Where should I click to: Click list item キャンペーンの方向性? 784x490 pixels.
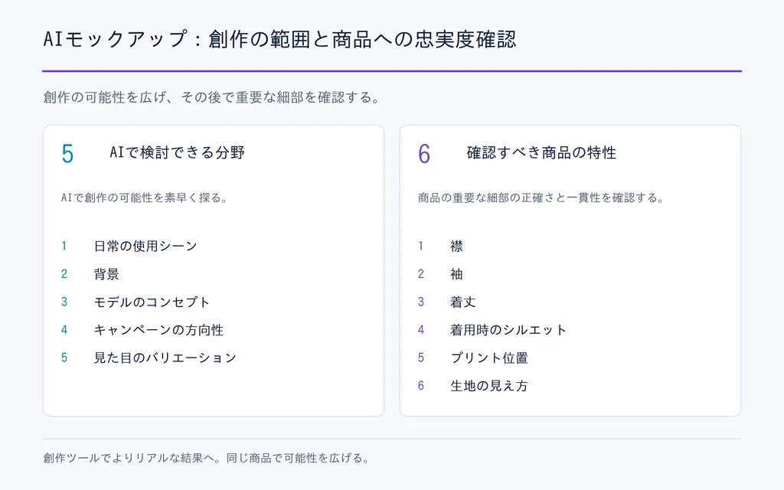pyautogui.click(x=158, y=330)
